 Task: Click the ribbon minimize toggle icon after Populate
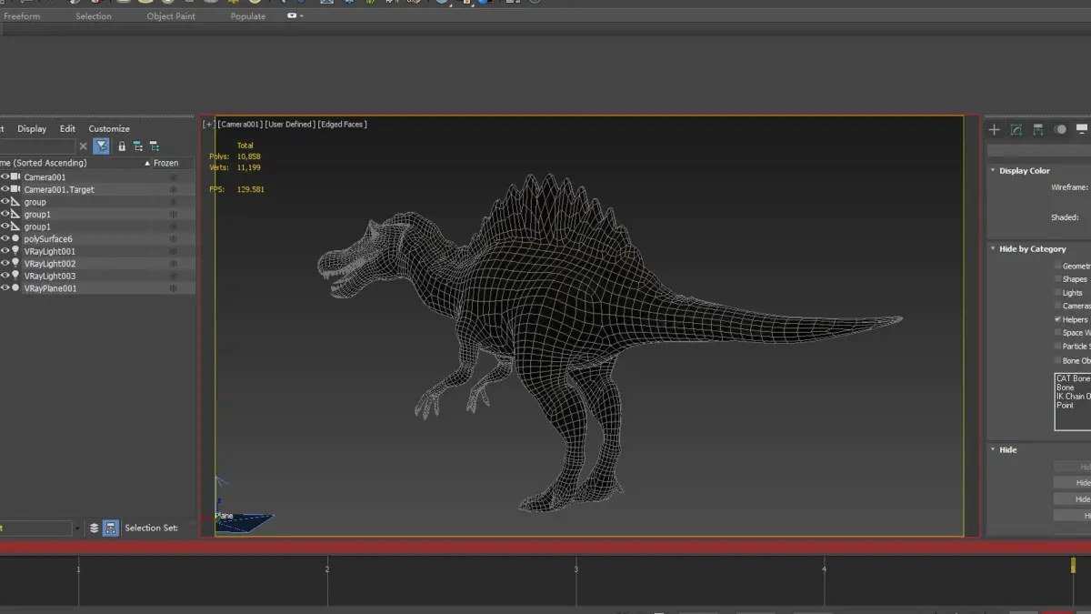coord(292,15)
